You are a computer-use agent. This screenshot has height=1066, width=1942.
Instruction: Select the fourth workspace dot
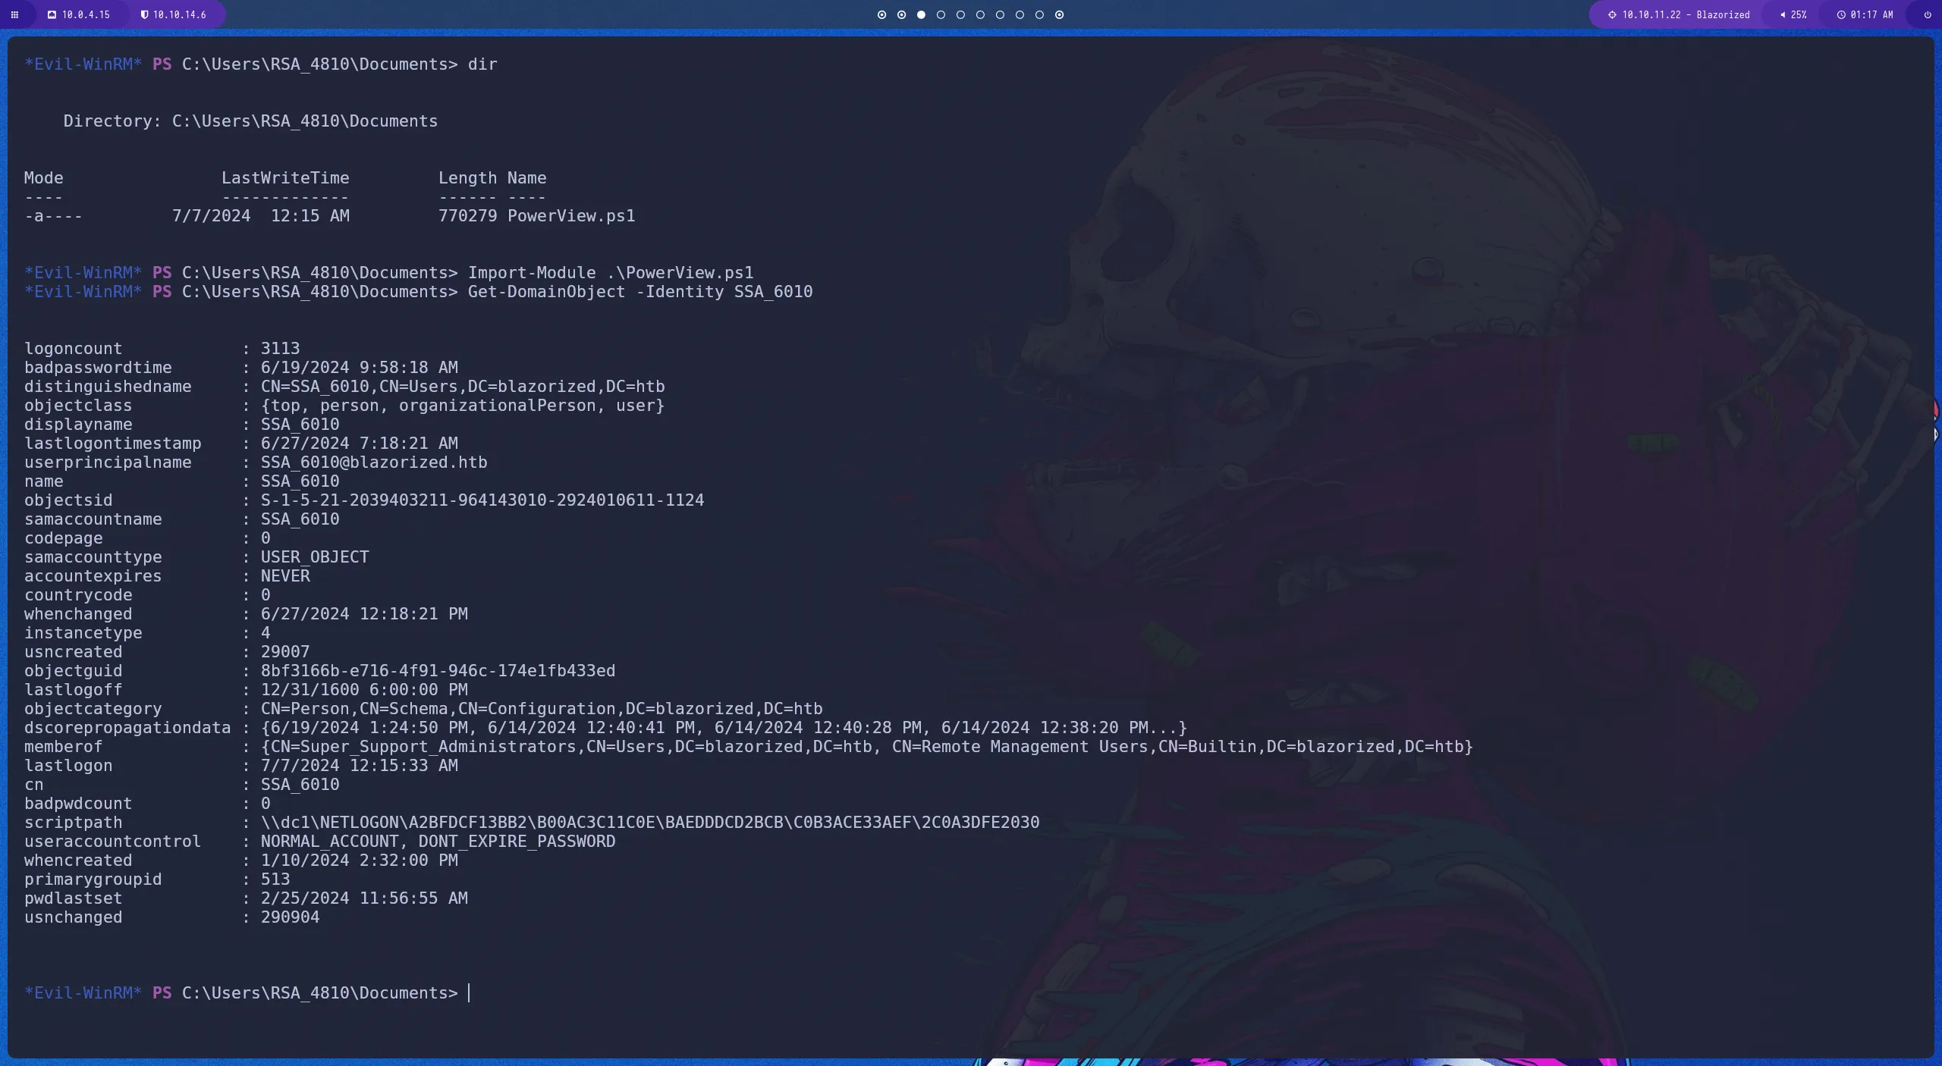pos(941,14)
